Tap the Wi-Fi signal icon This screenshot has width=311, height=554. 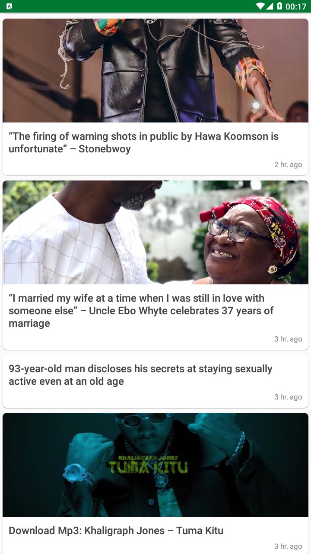tap(260, 6)
